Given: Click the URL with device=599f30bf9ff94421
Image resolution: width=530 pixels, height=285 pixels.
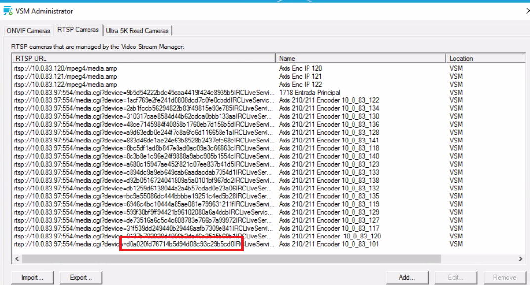Looking at the screenshot, I should pos(144,213).
